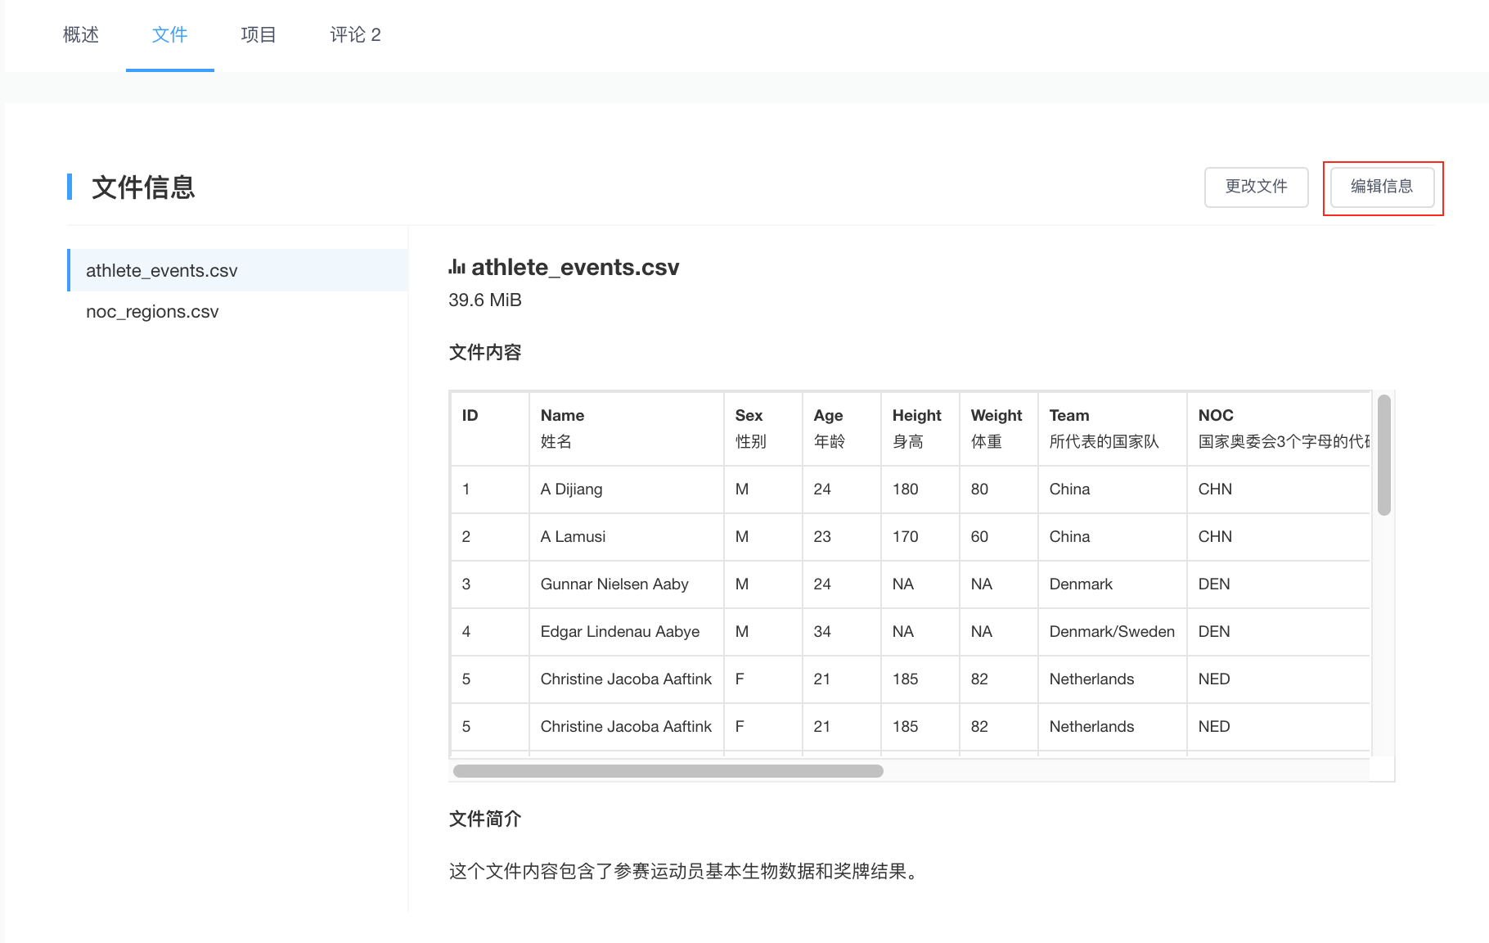Click the height 180 cell
Image resolution: width=1489 pixels, height=943 pixels.
(x=920, y=490)
